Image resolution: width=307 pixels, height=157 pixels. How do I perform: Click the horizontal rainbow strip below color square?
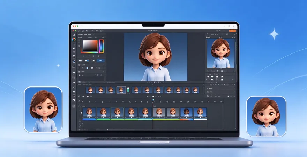tap(90, 53)
